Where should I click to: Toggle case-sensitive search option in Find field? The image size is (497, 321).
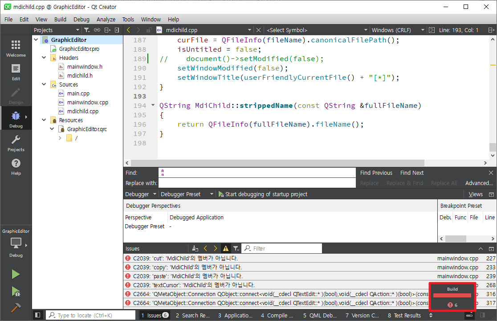(163, 173)
